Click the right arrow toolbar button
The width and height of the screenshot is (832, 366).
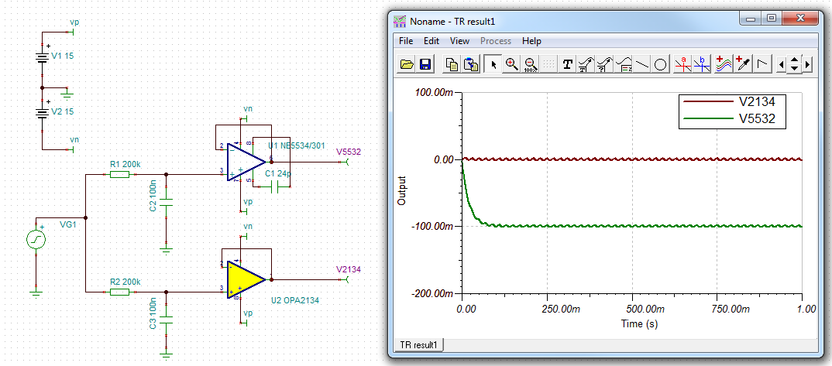[807, 65]
